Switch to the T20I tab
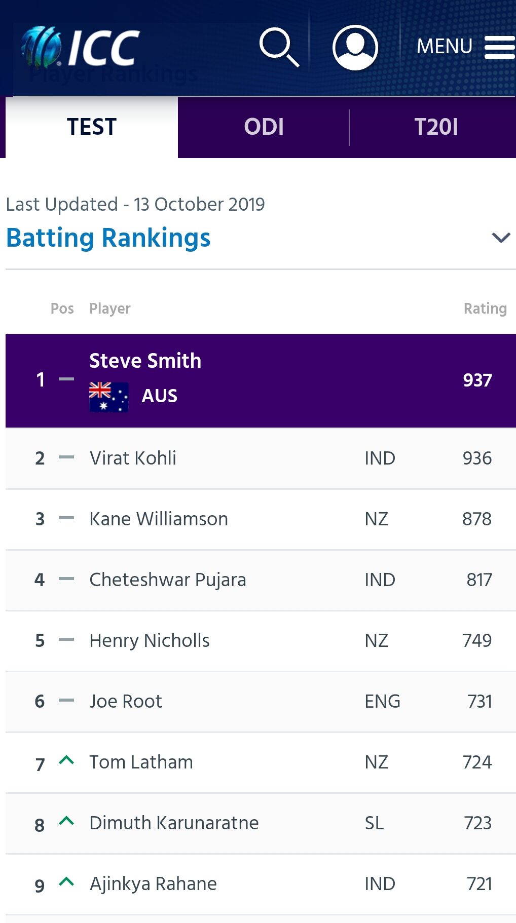 pos(436,127)
